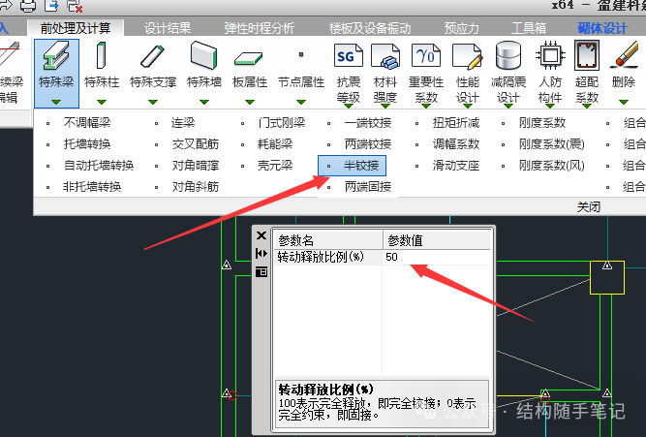646x437 pixels.
Task: Select the 刚度系数 option
Action: click(542, 123)
